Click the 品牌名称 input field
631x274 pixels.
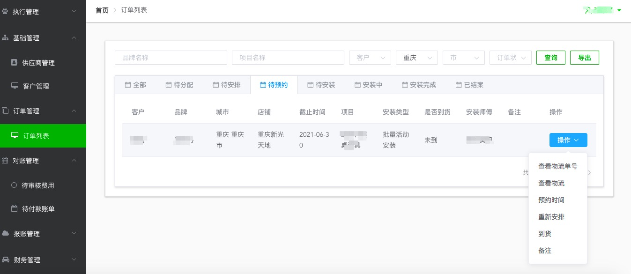click(x=171, y=58)
